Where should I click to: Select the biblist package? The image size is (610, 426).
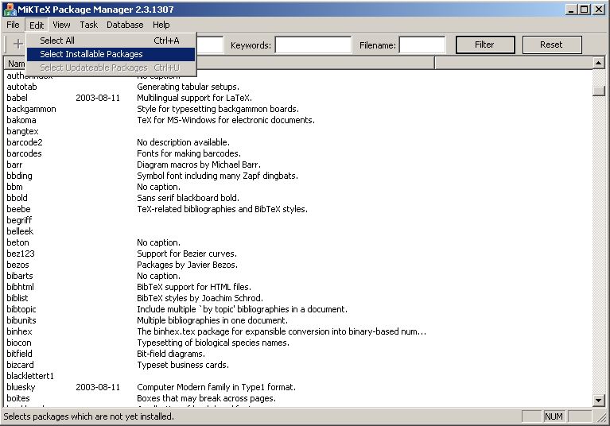click(17, 299)
